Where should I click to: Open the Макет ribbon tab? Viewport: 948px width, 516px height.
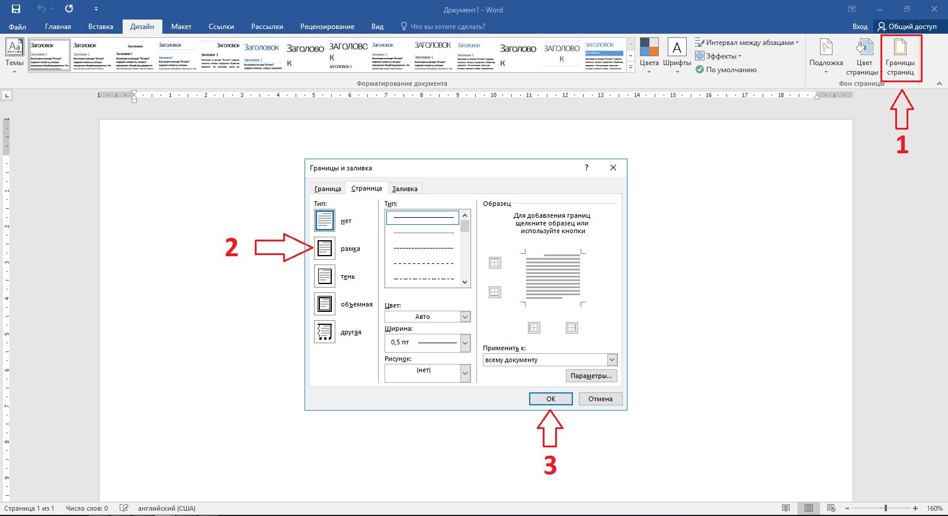pos(181,27)
